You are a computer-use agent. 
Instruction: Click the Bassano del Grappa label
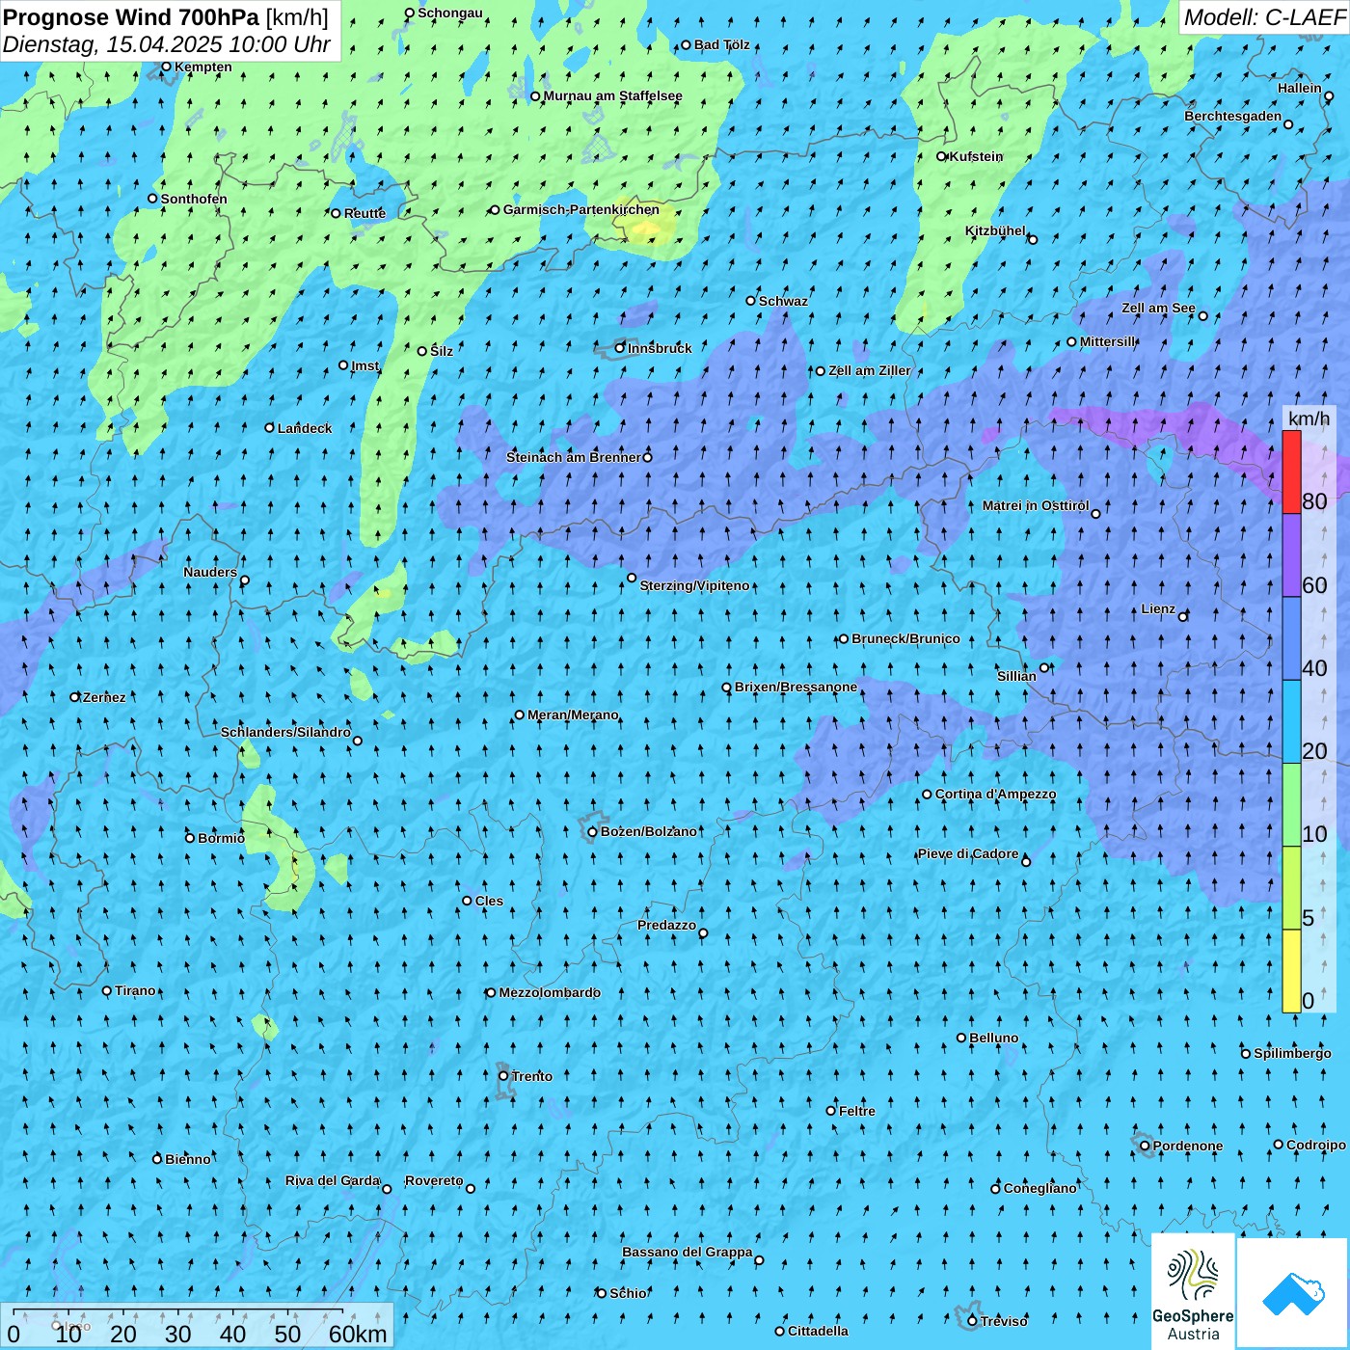(x=687, y=1252)
